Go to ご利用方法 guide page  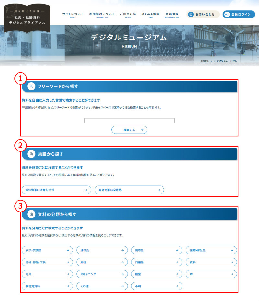click(128, 15)
